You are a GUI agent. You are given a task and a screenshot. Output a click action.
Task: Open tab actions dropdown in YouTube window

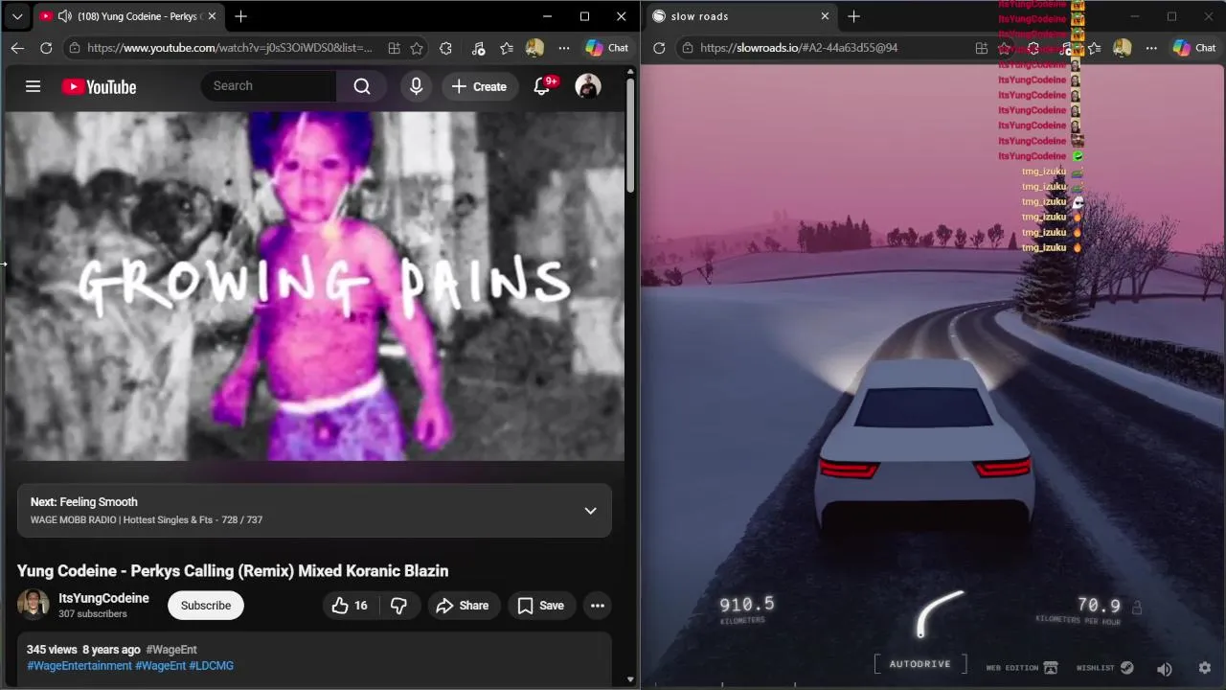coord(17,16)
